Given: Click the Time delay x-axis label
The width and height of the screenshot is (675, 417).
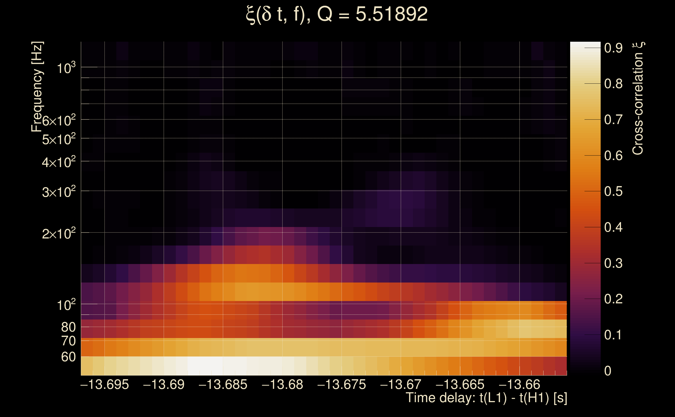Looking at the screenshot, I should tap(486, 398).
